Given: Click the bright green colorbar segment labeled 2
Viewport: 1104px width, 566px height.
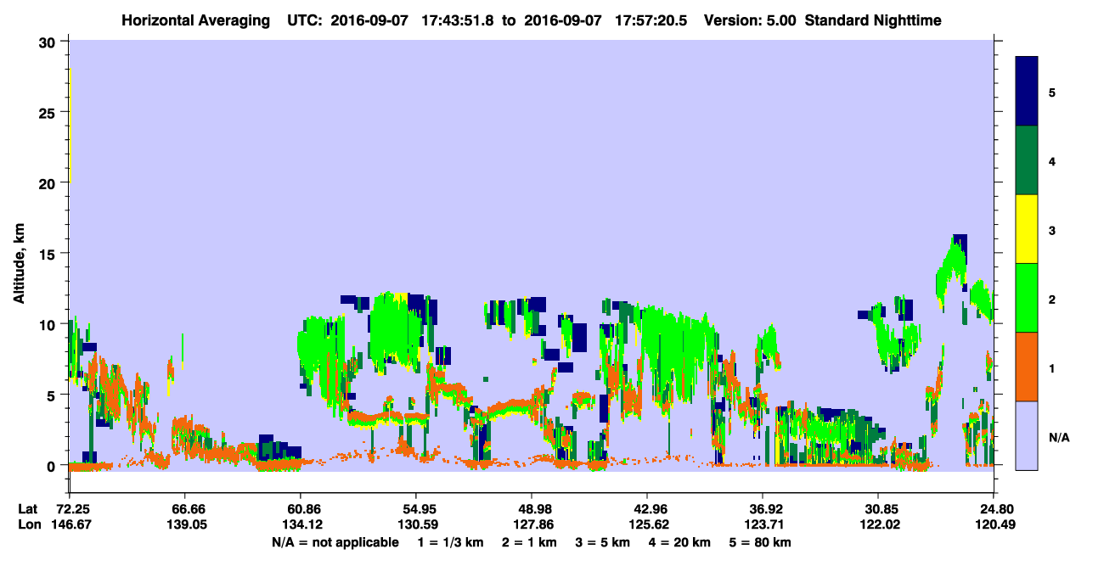Looking at the screenshot, I should [1027, 298].
